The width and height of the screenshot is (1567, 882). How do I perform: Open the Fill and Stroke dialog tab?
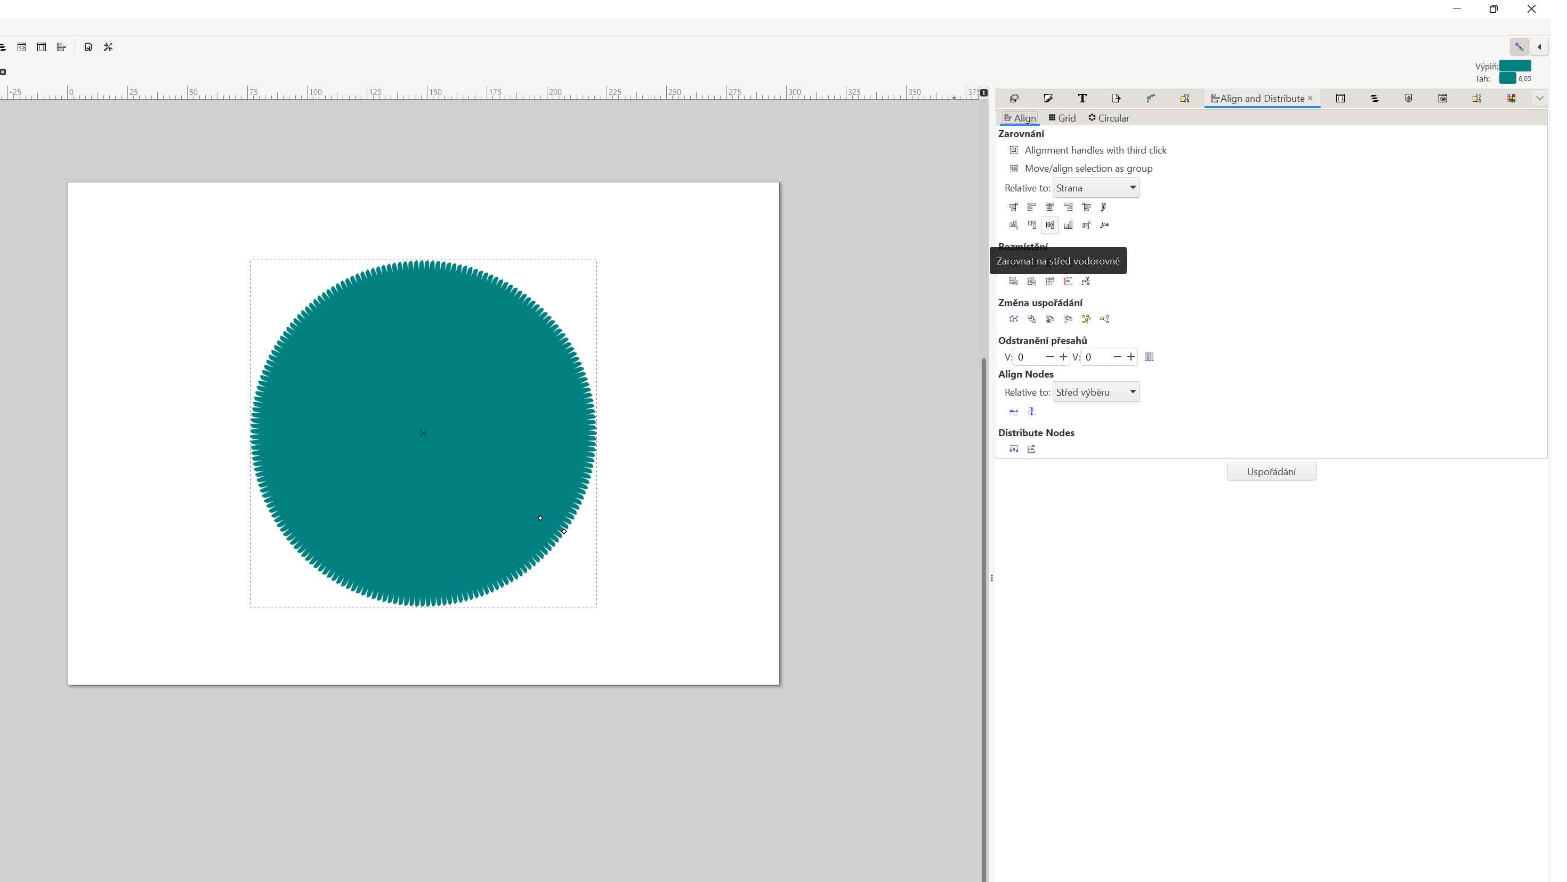tap(1047, 99)
